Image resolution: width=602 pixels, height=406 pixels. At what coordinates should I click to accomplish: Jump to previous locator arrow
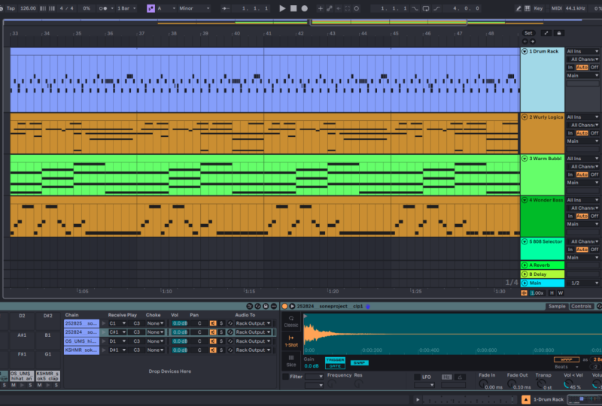[524, 41]
